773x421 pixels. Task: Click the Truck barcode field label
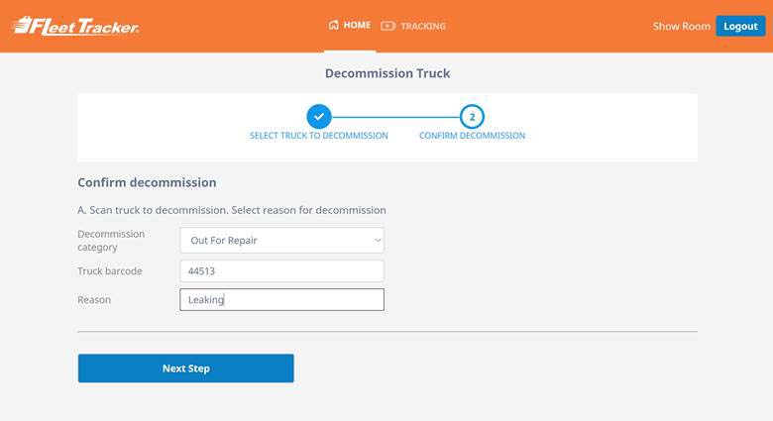pos(110,270)
